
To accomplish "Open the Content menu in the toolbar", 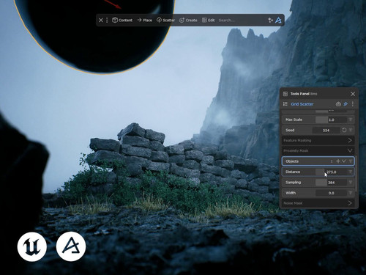I will pyautogui.click(x=122, y=20).
